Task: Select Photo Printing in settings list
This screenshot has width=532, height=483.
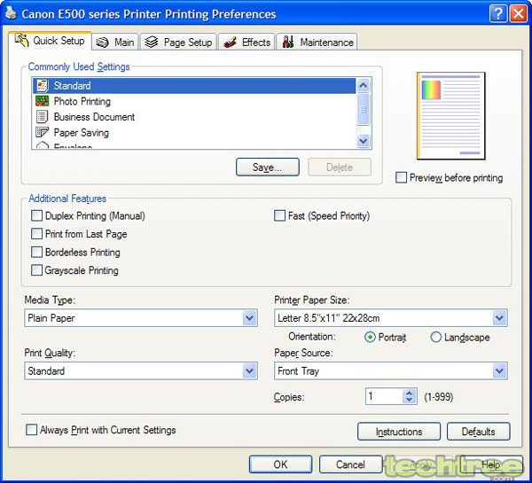Action: coord(194,101)
